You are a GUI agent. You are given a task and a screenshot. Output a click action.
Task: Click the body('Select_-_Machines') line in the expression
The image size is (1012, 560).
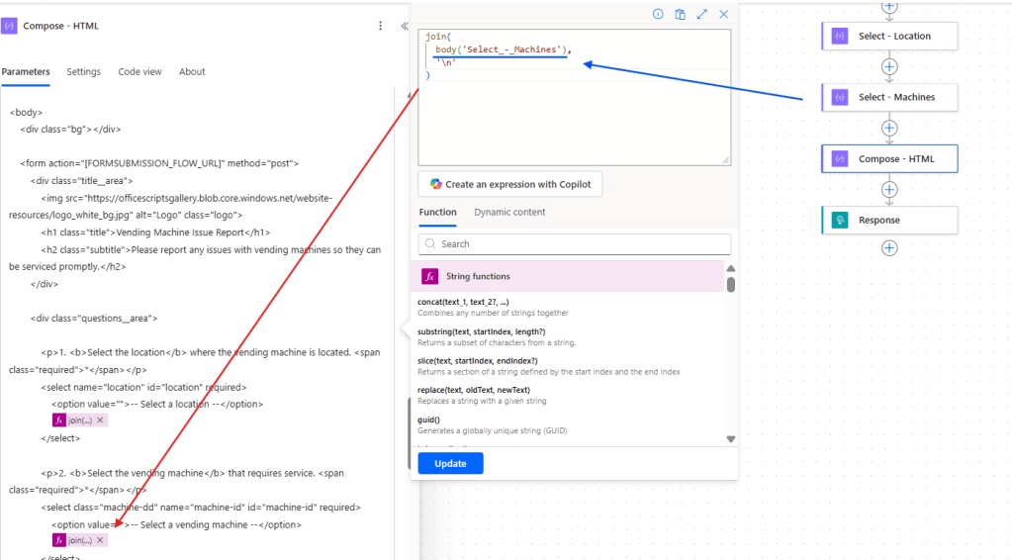click(504, 49)
